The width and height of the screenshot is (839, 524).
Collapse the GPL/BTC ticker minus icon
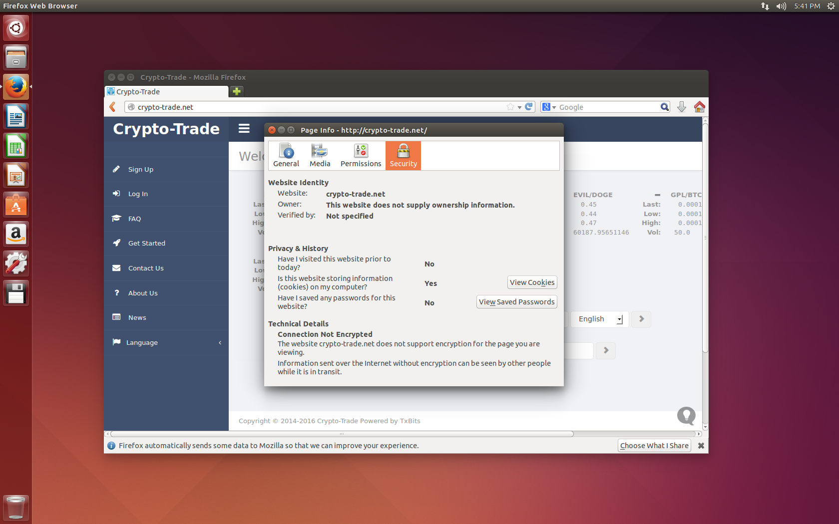coord(657,195)
